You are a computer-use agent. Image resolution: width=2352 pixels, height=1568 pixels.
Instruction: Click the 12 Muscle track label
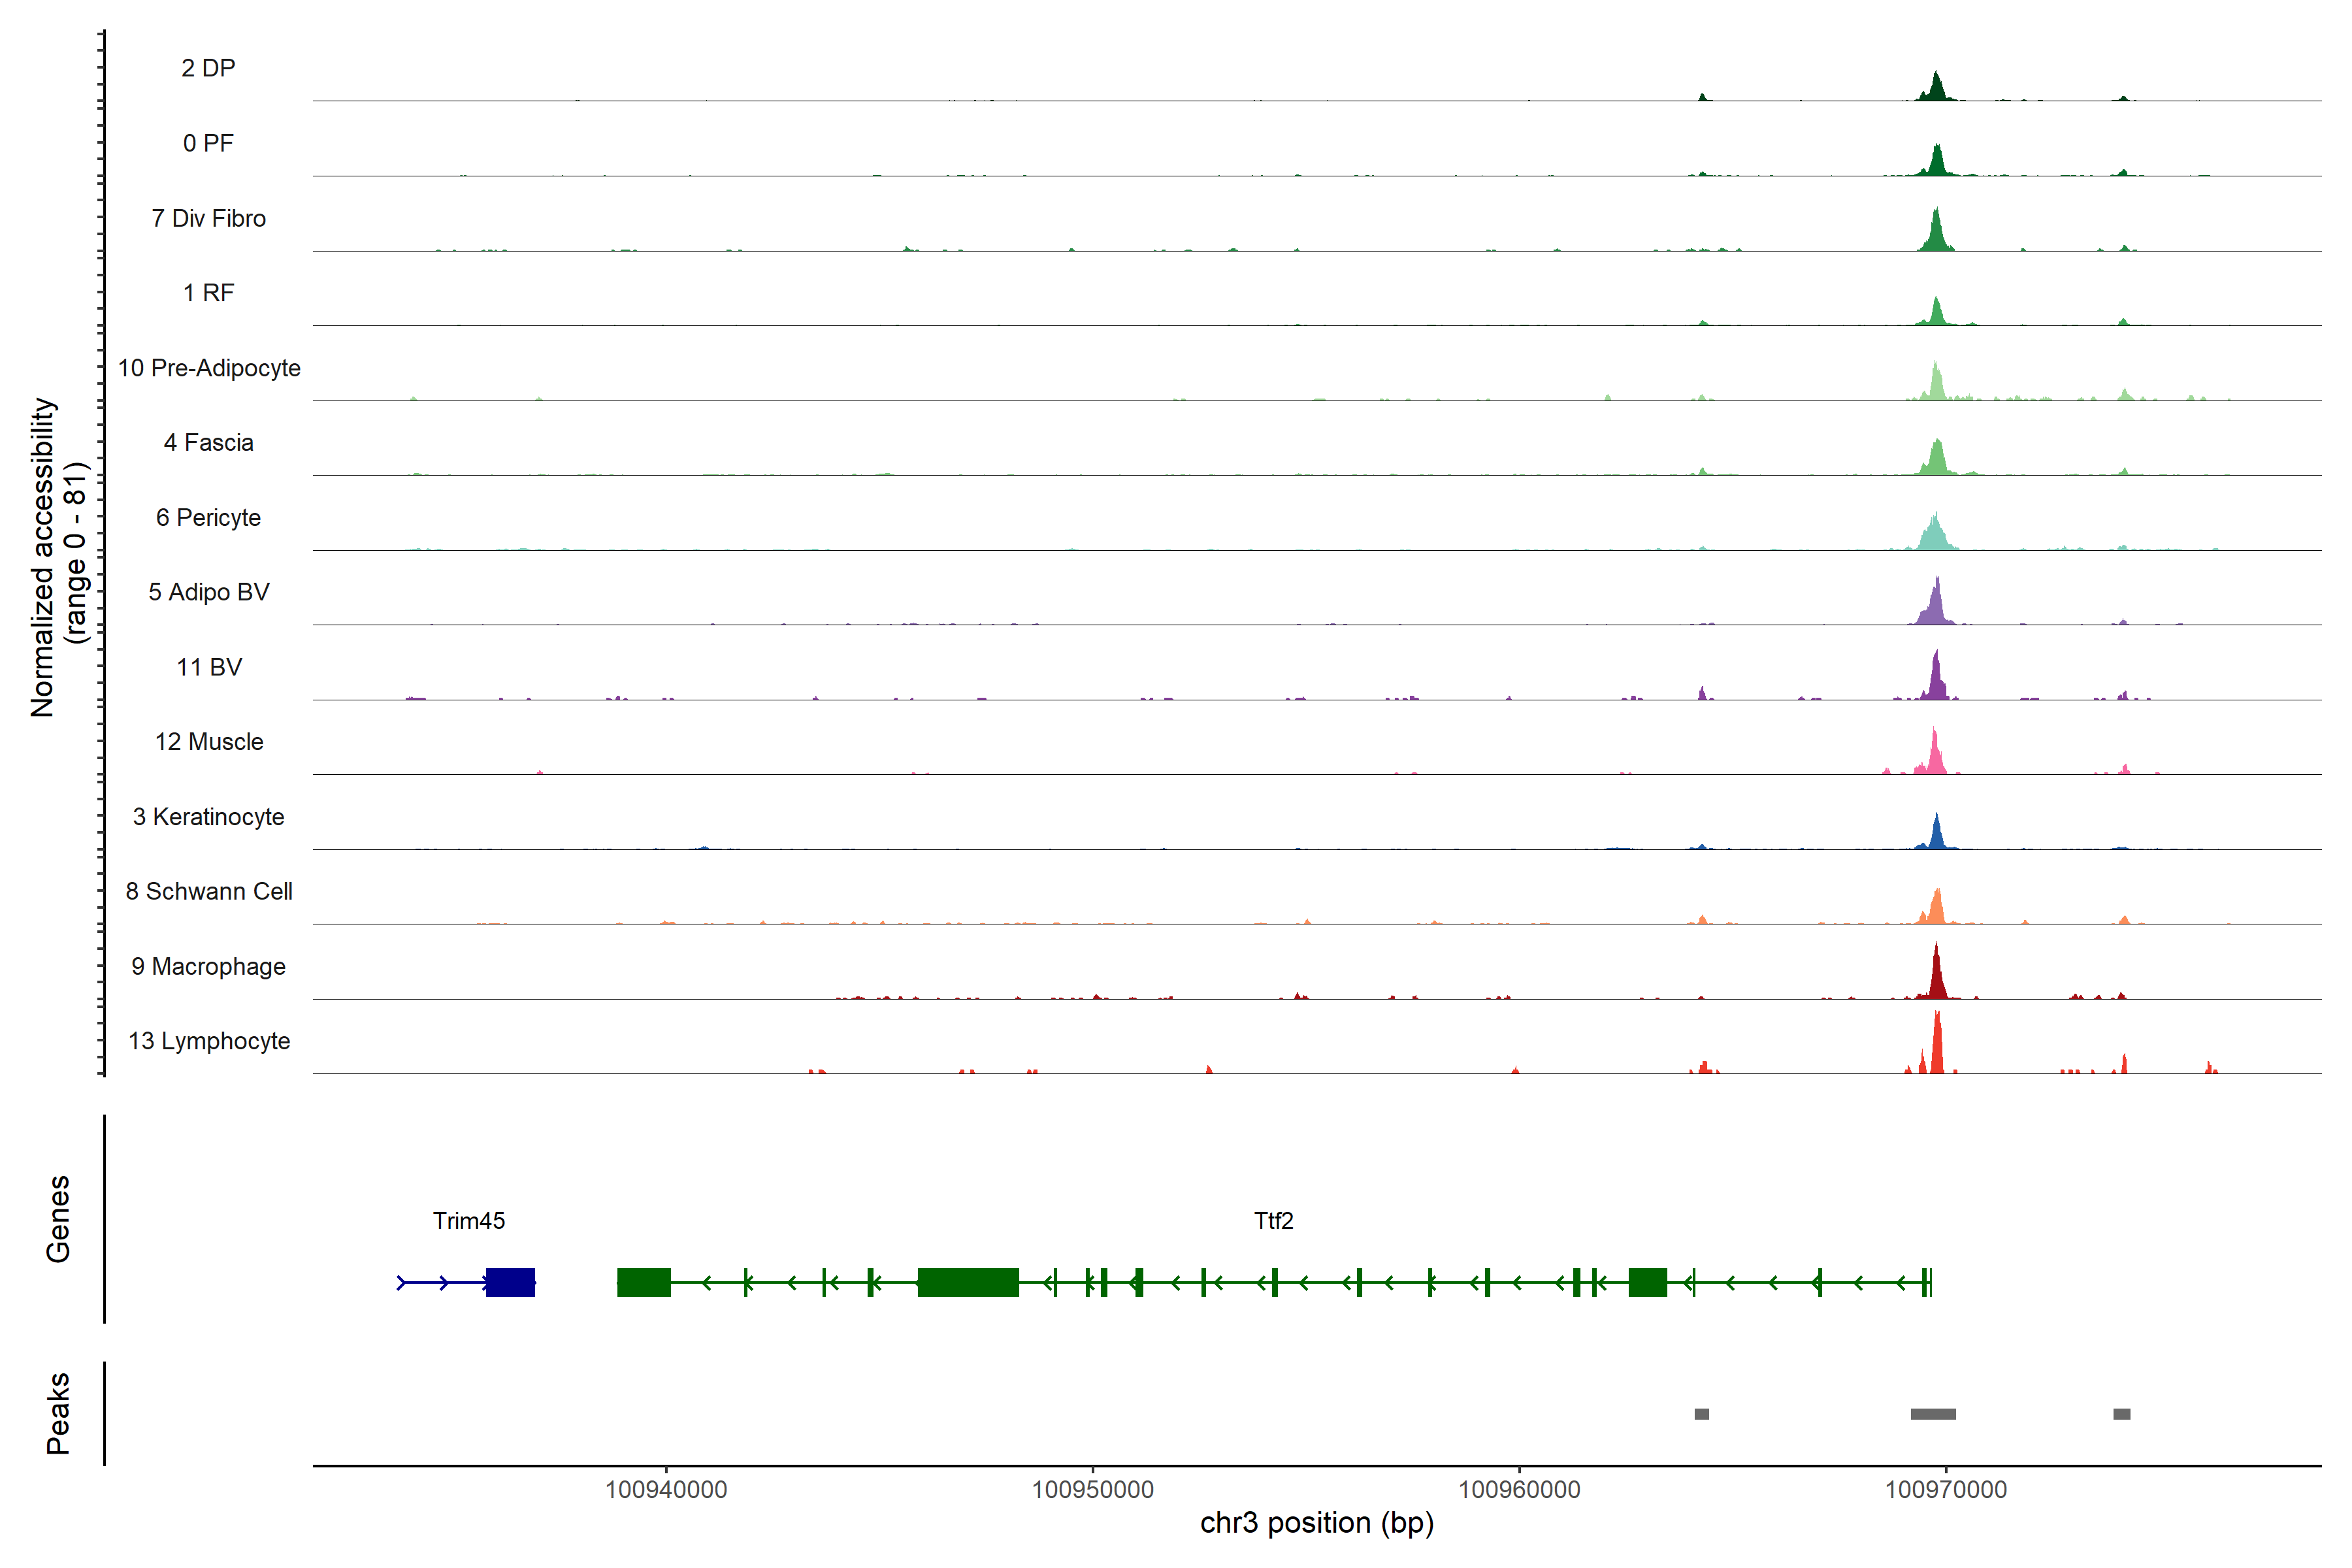point(209,742)
